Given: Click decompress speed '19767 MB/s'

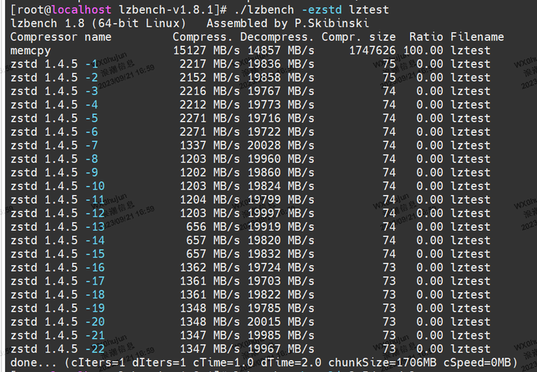Looking at the screenshot, I should [281, 91].
